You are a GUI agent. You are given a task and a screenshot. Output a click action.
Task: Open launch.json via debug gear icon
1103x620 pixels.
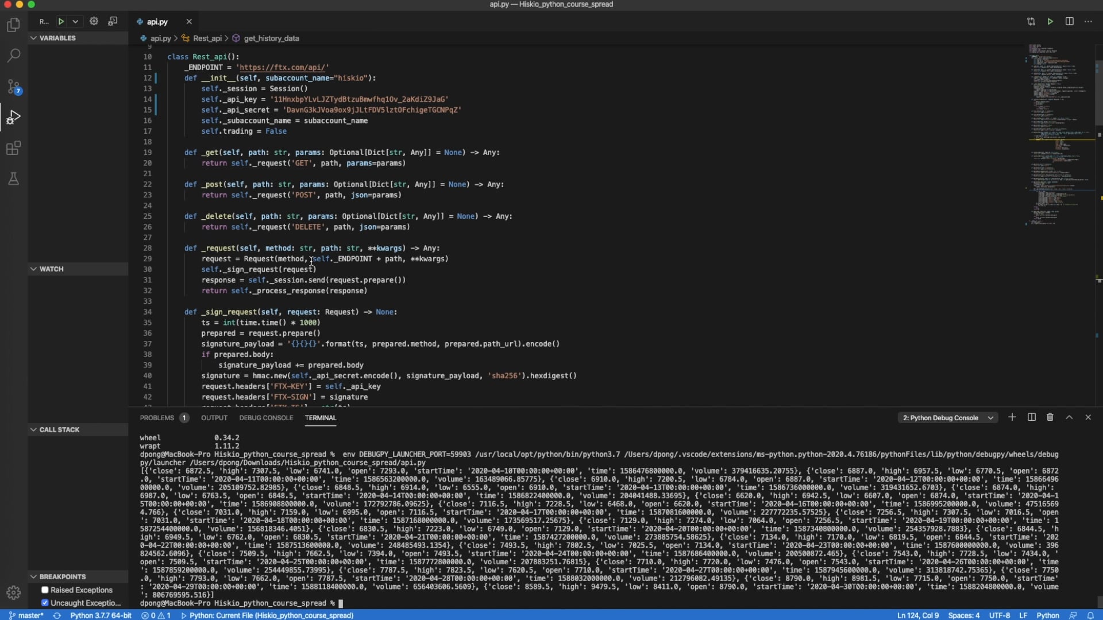pyautogui.click(x=94, y=21)
